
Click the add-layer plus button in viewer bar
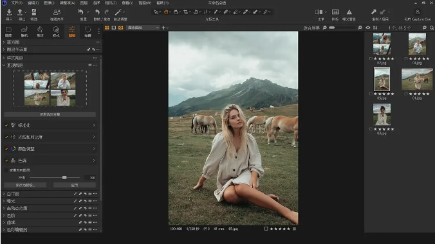coord(163,28)
